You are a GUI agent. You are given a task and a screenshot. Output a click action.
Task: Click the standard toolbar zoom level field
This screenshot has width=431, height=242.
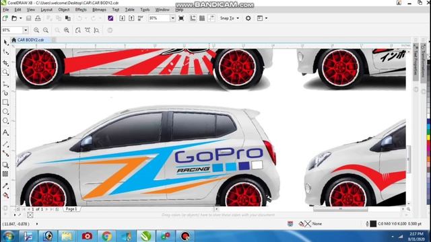click(160, 18)
